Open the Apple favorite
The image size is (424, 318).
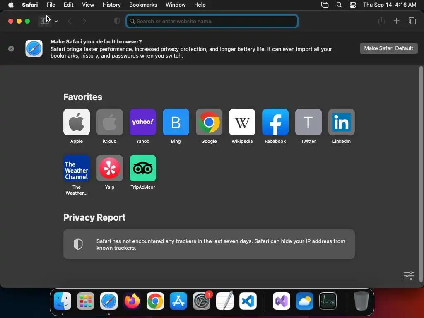pos(77,122)
